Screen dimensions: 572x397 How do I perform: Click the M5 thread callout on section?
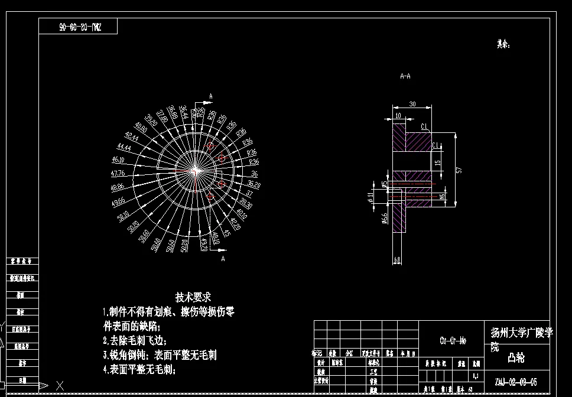[x=441, y=196]
